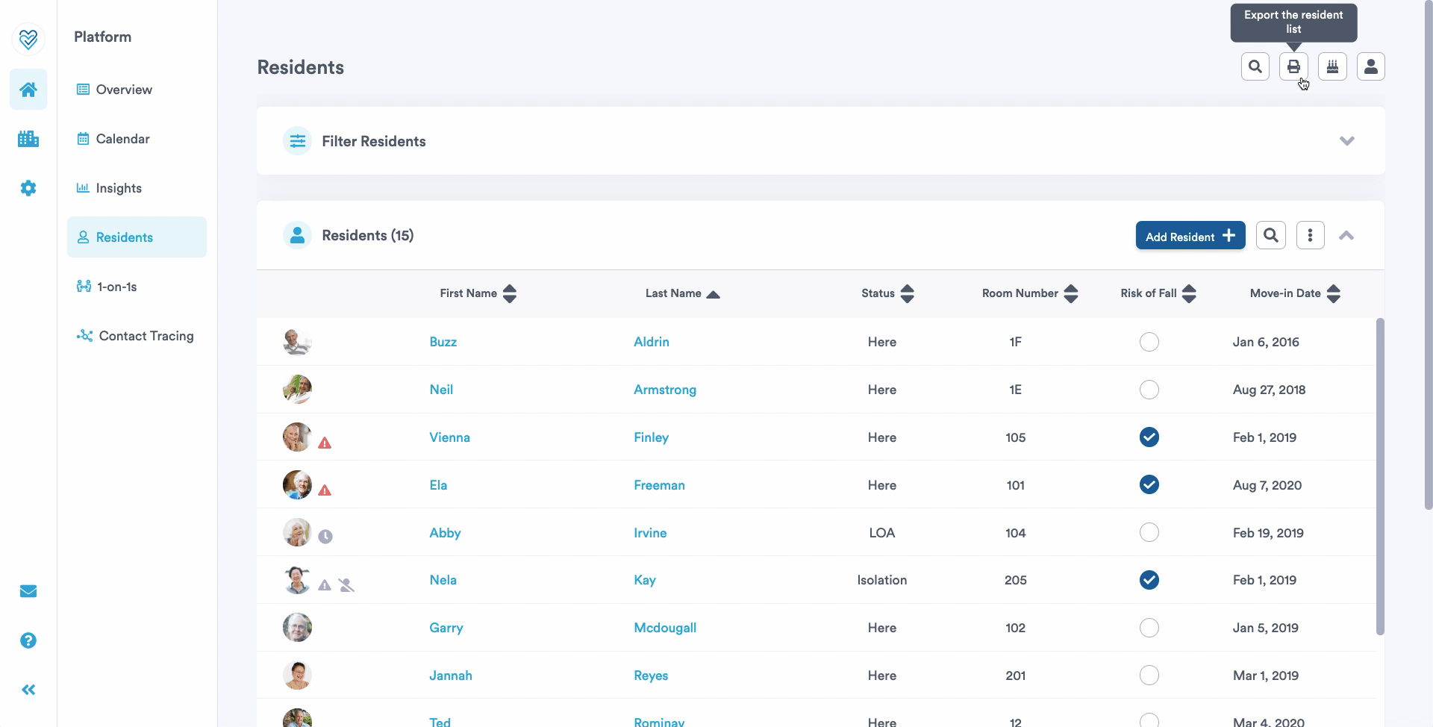Click the buildings icon in the left rail
This screenshot has height=727, width=1433.
28,139
